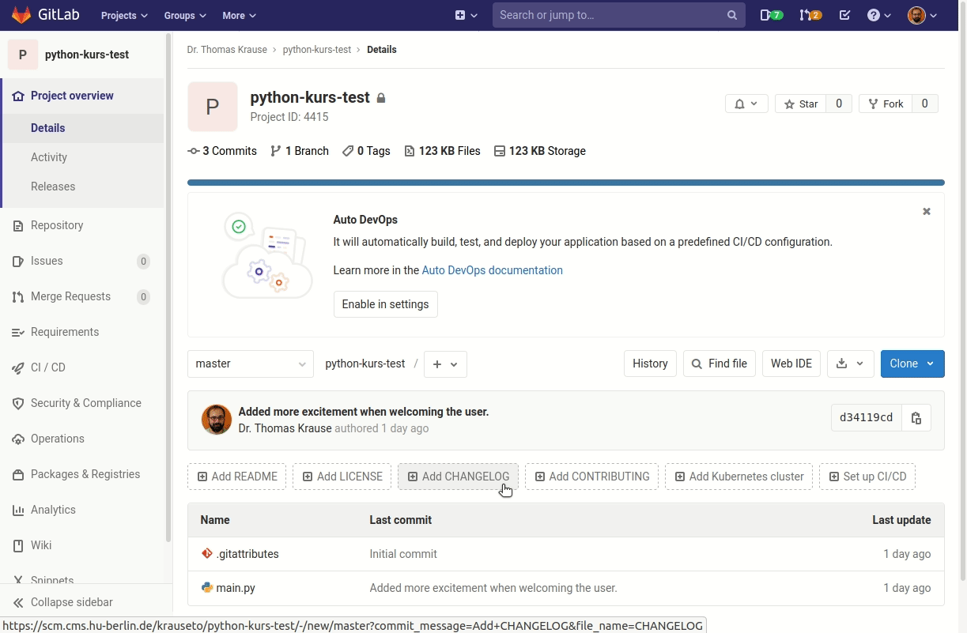
Task: Open Issues counter showing 7
Action: (x=771, y=15)
